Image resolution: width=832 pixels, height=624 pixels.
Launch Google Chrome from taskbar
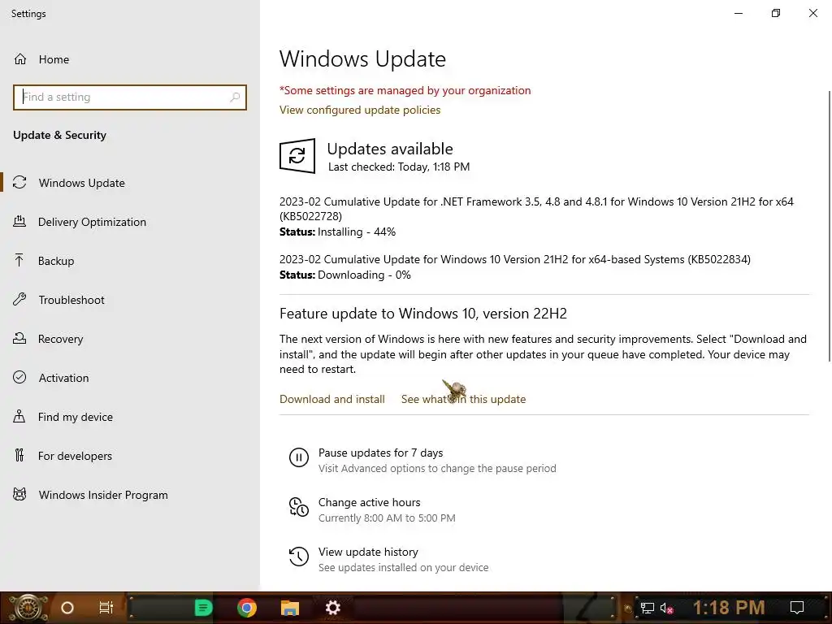247,608
